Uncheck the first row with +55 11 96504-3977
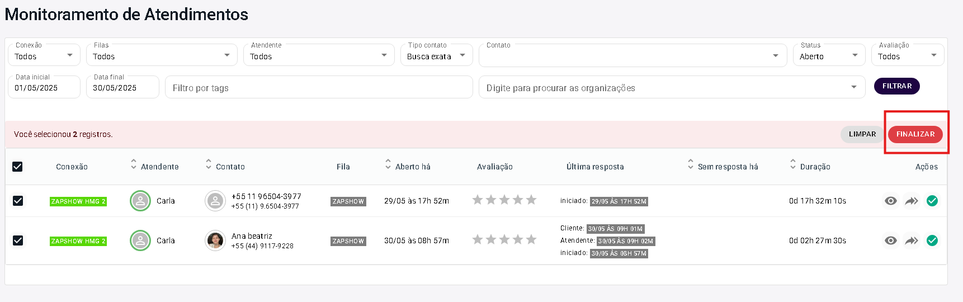The height and width of the screenshot is (302, 963). [x=18, y=201]
